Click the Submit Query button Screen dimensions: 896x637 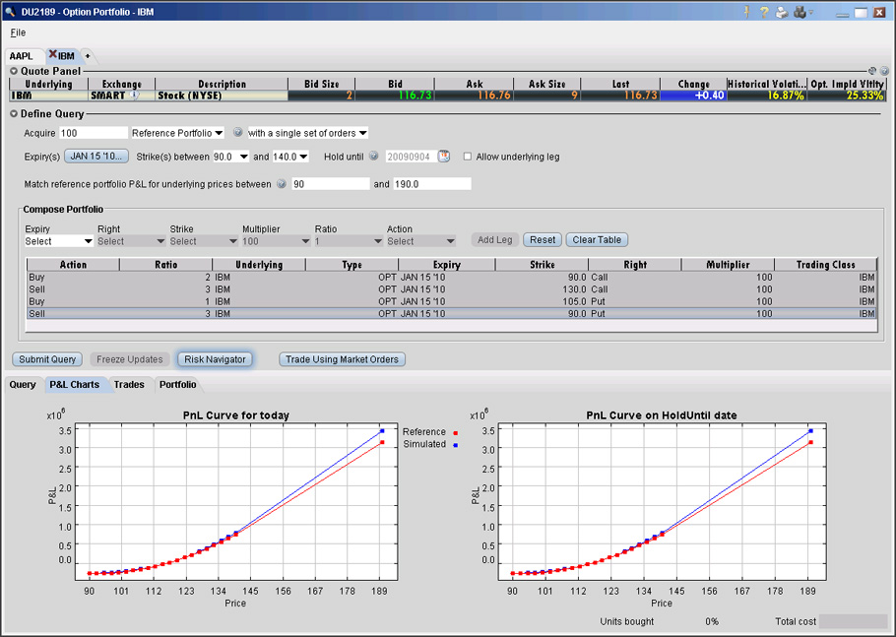tap(47, 359)
